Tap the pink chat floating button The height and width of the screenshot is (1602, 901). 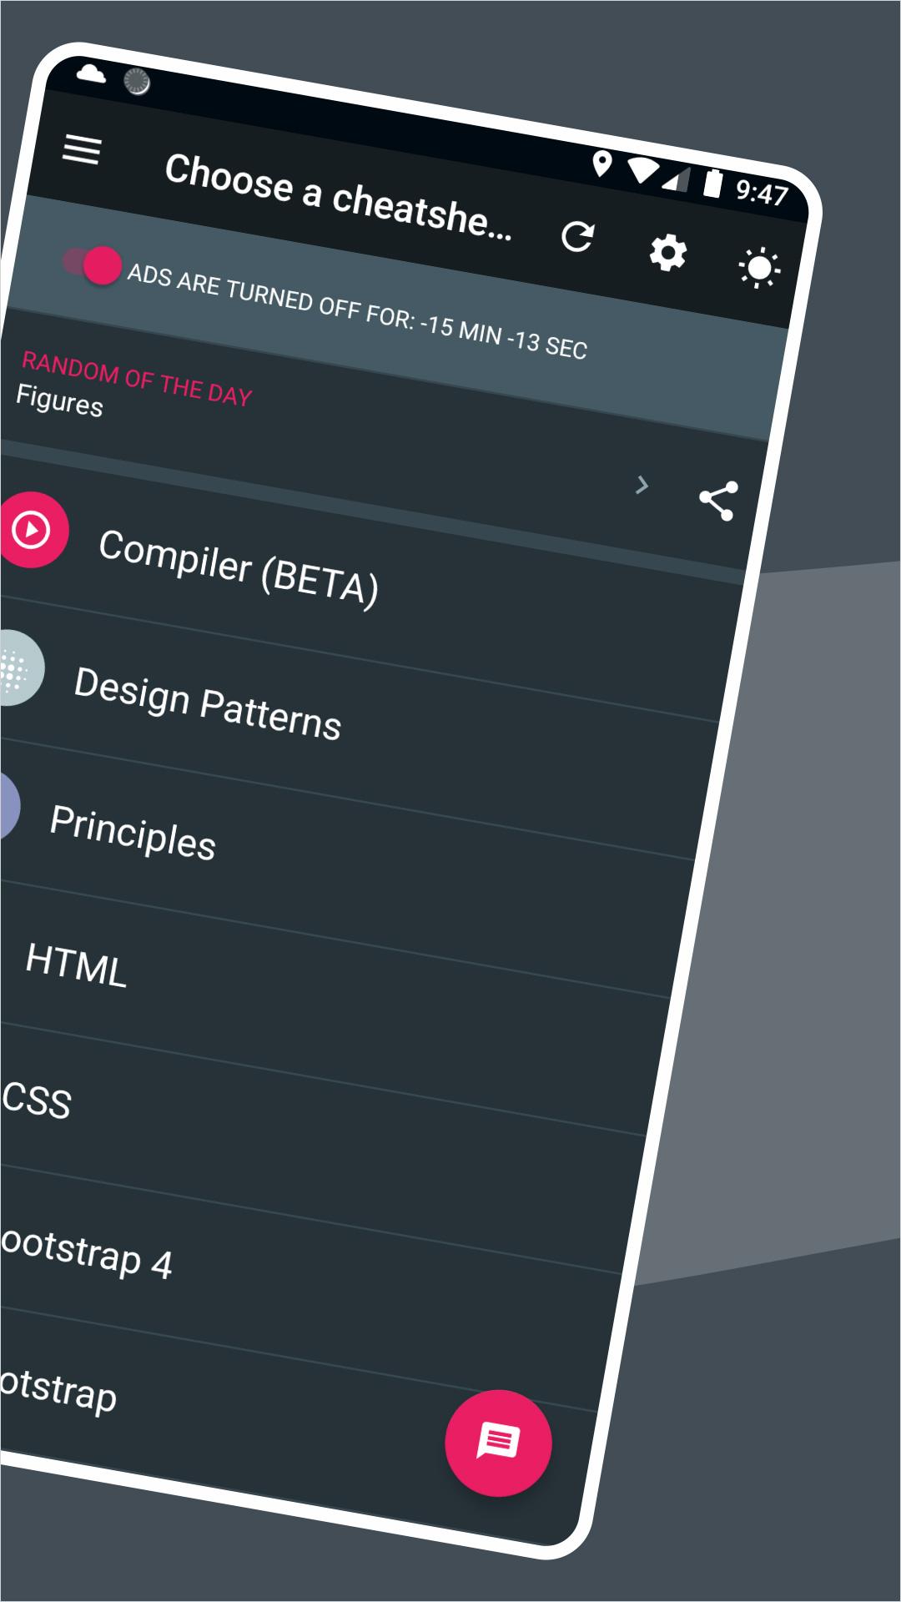(498, 1443)
